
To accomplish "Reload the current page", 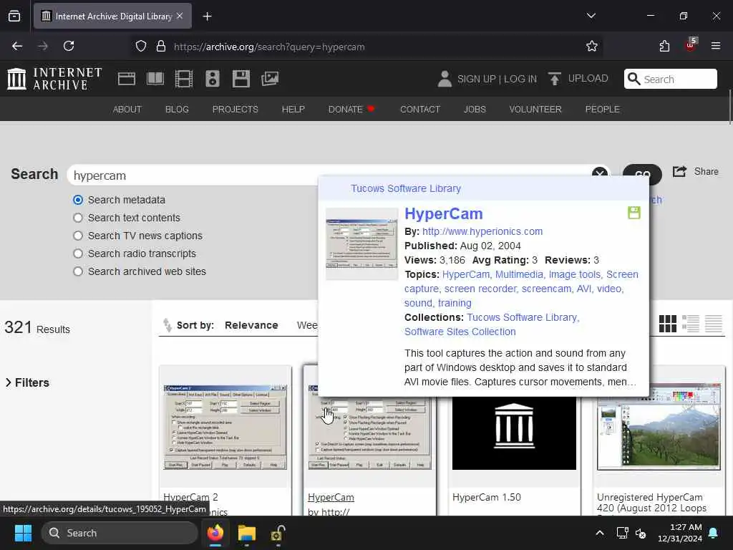I will coord(69,47).
